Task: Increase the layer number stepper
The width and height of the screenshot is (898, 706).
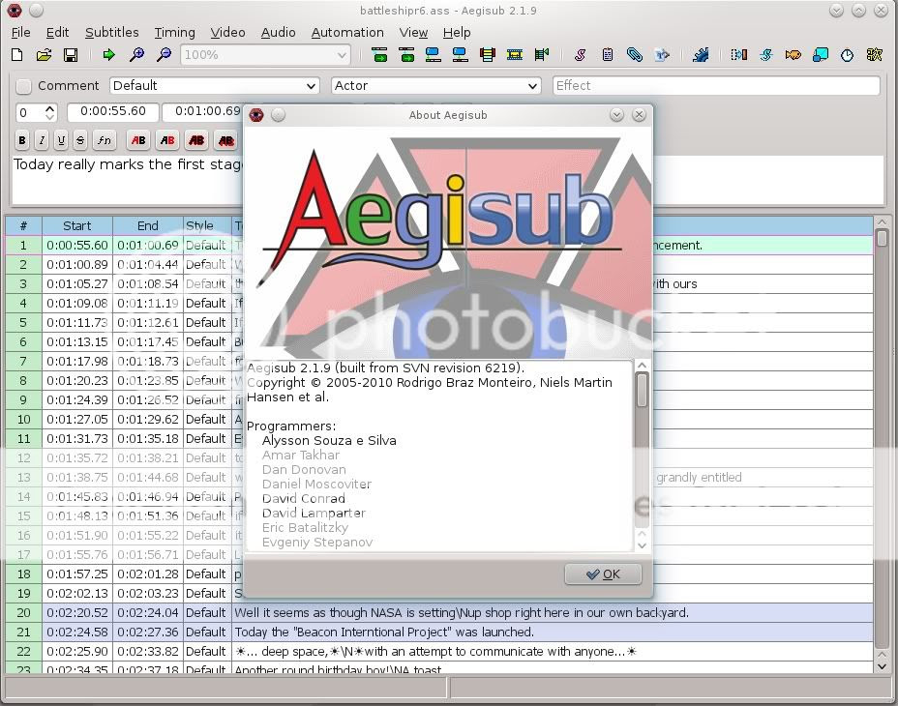Action: (x=49, y=108)
